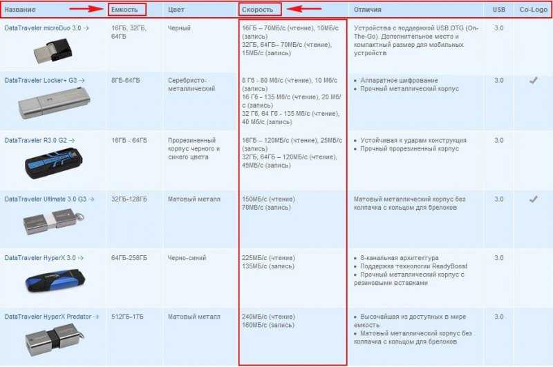The image size is (553, 367).
Task: Click the USB OTG description text
Action: click(416, 41)
